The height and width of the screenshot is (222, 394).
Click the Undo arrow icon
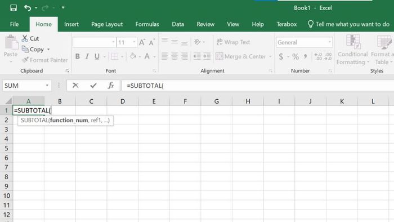coord(28,8)
